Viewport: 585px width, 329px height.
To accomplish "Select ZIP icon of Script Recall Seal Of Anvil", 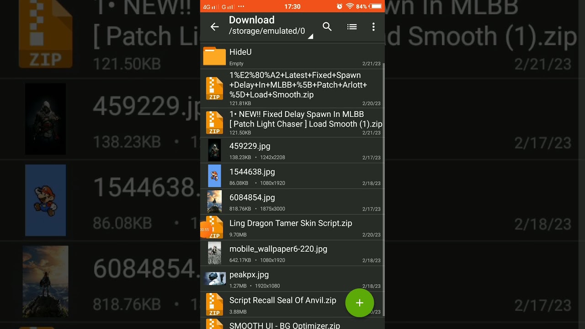I will 214,305.
